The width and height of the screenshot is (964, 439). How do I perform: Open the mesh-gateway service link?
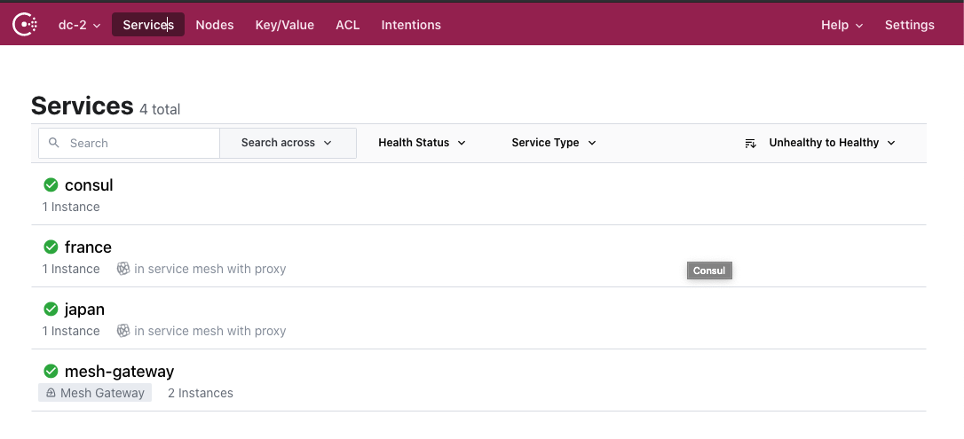(119, 372)
